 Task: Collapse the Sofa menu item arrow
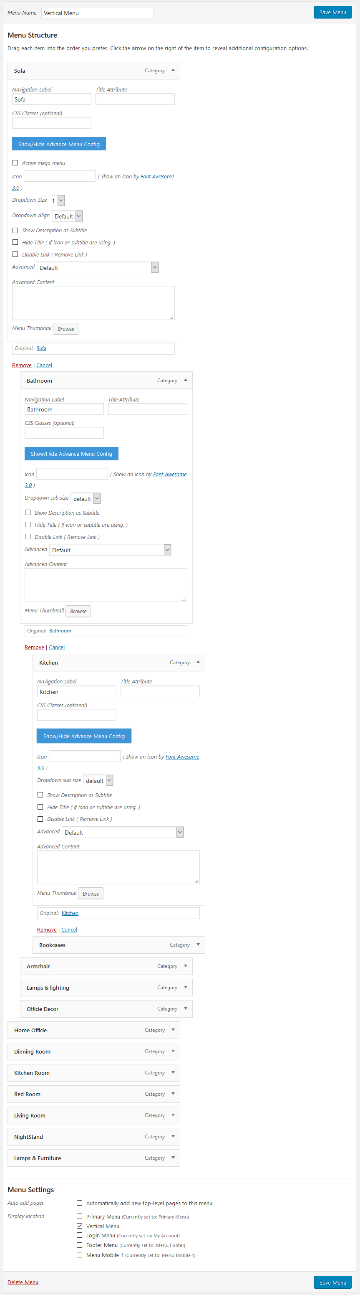pyautogui.click(x=173, y=70)
